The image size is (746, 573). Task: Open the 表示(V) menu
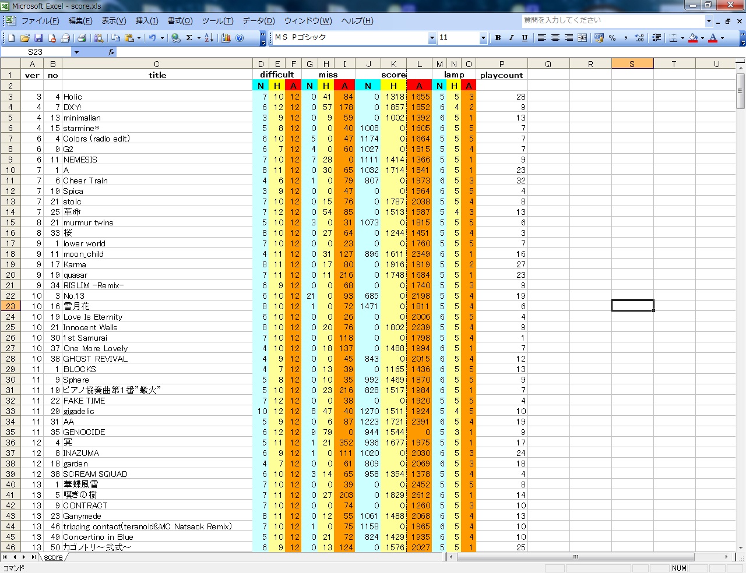114,21
